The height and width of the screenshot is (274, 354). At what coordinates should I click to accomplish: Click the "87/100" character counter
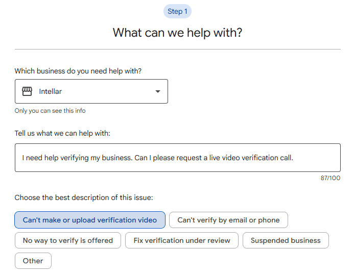click(x=331, y=178)
